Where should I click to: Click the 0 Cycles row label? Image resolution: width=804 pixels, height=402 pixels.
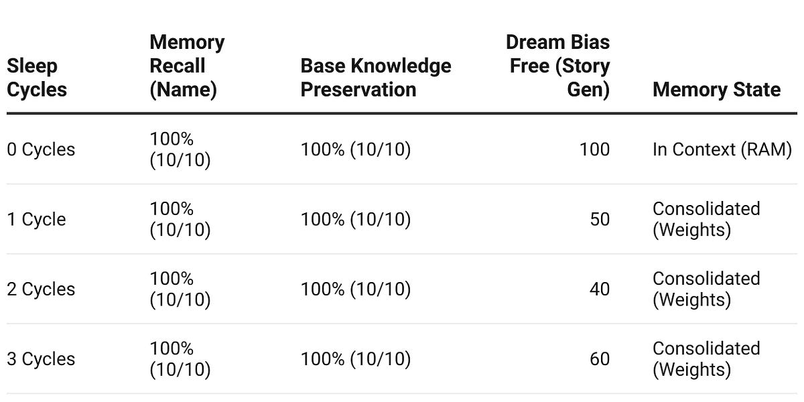(x=41, y=149)
